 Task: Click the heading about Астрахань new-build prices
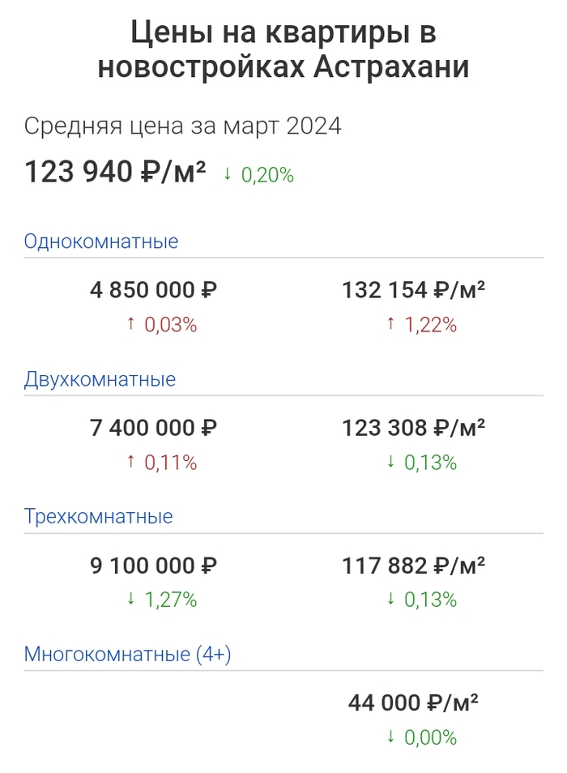[x=283, y=49]
